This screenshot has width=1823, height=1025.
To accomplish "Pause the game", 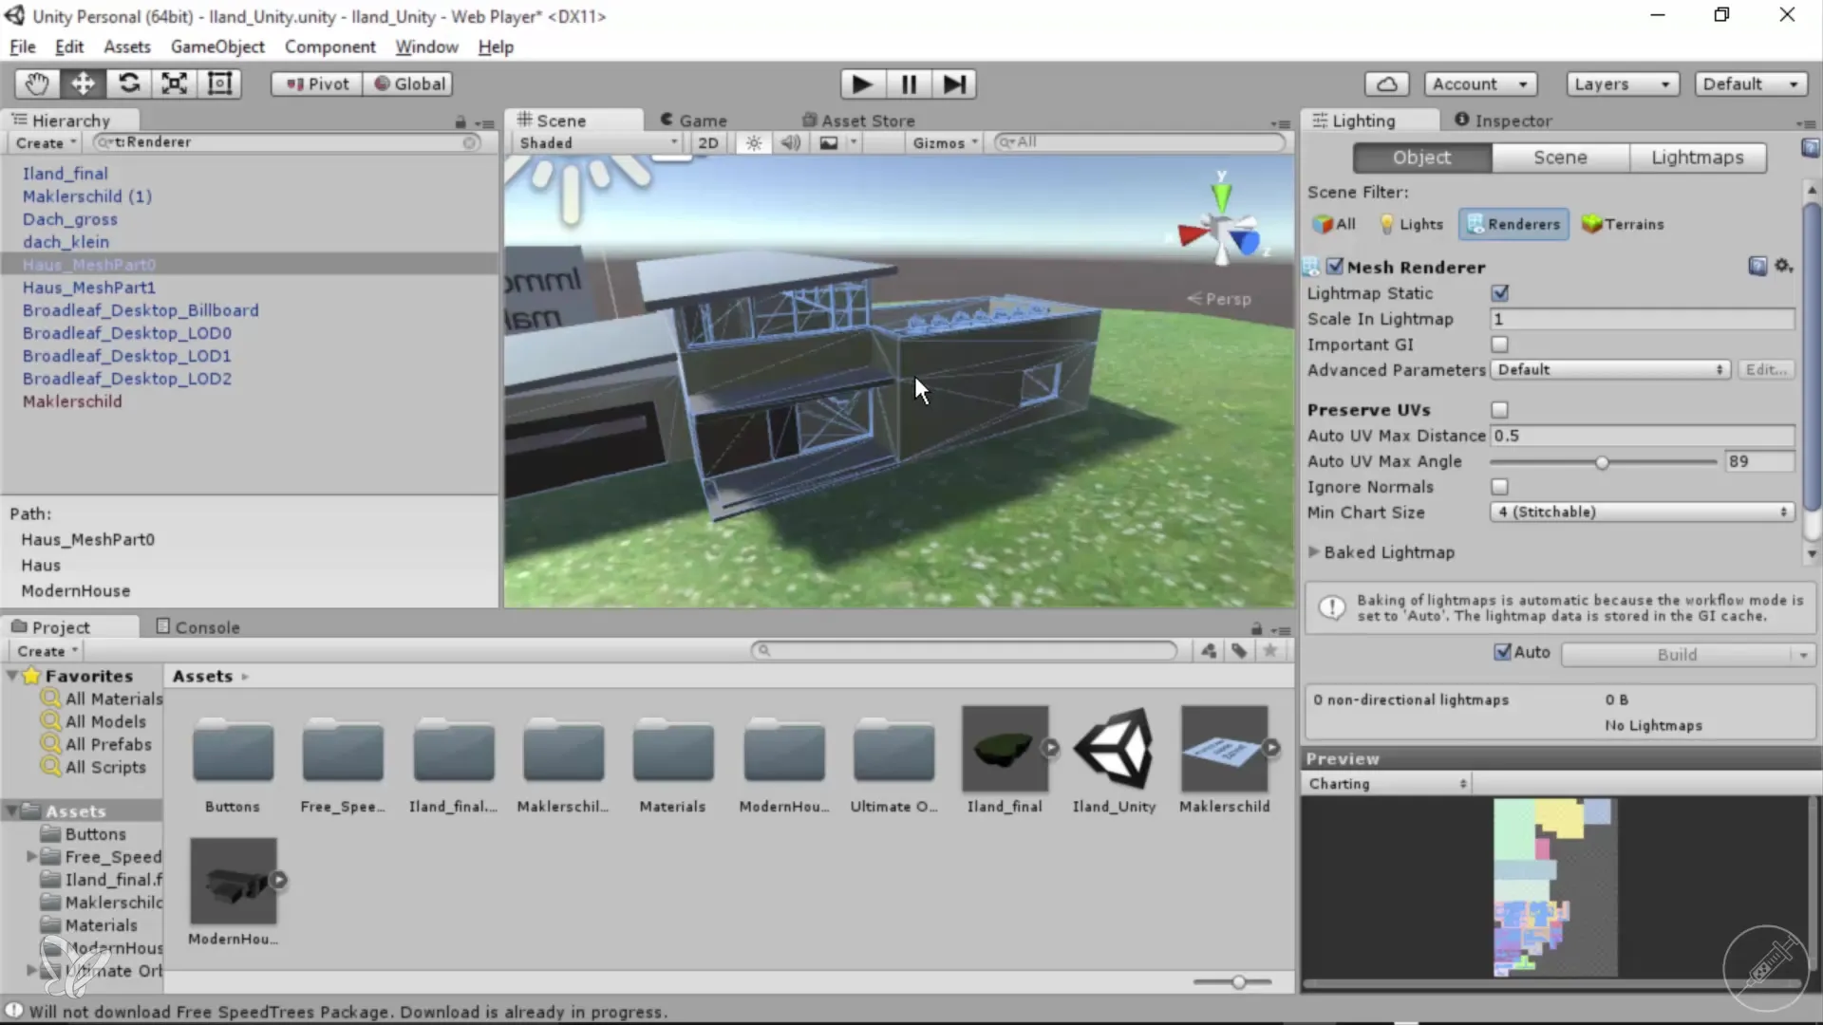I will [909, 84].
